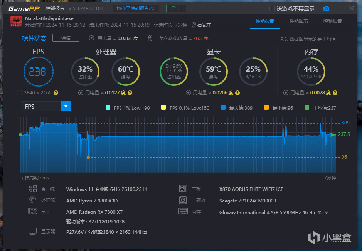Click the GPU 59℃ temperature gauge
This screenshot has height=251, width=362.
pyautogui.click(x=213, y=72)
